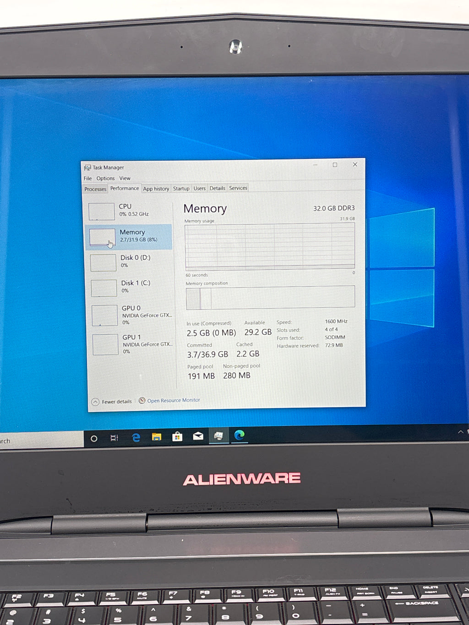Select Disk 0 (D:) entry
The image size is (469, 625).
pos(131,262)
